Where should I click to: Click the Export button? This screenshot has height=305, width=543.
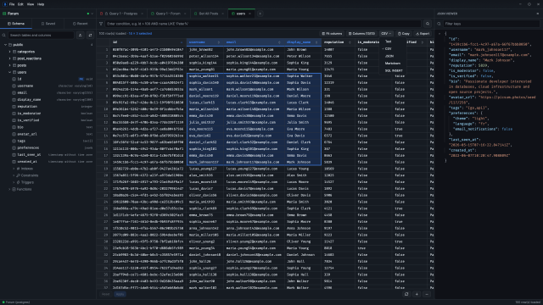point(423,34)
